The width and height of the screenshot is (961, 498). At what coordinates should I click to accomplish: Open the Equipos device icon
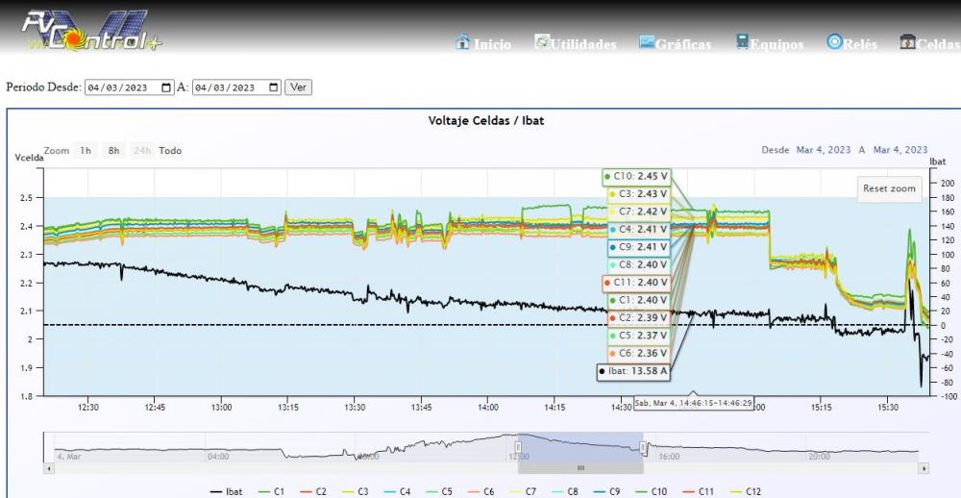[742, 41]
